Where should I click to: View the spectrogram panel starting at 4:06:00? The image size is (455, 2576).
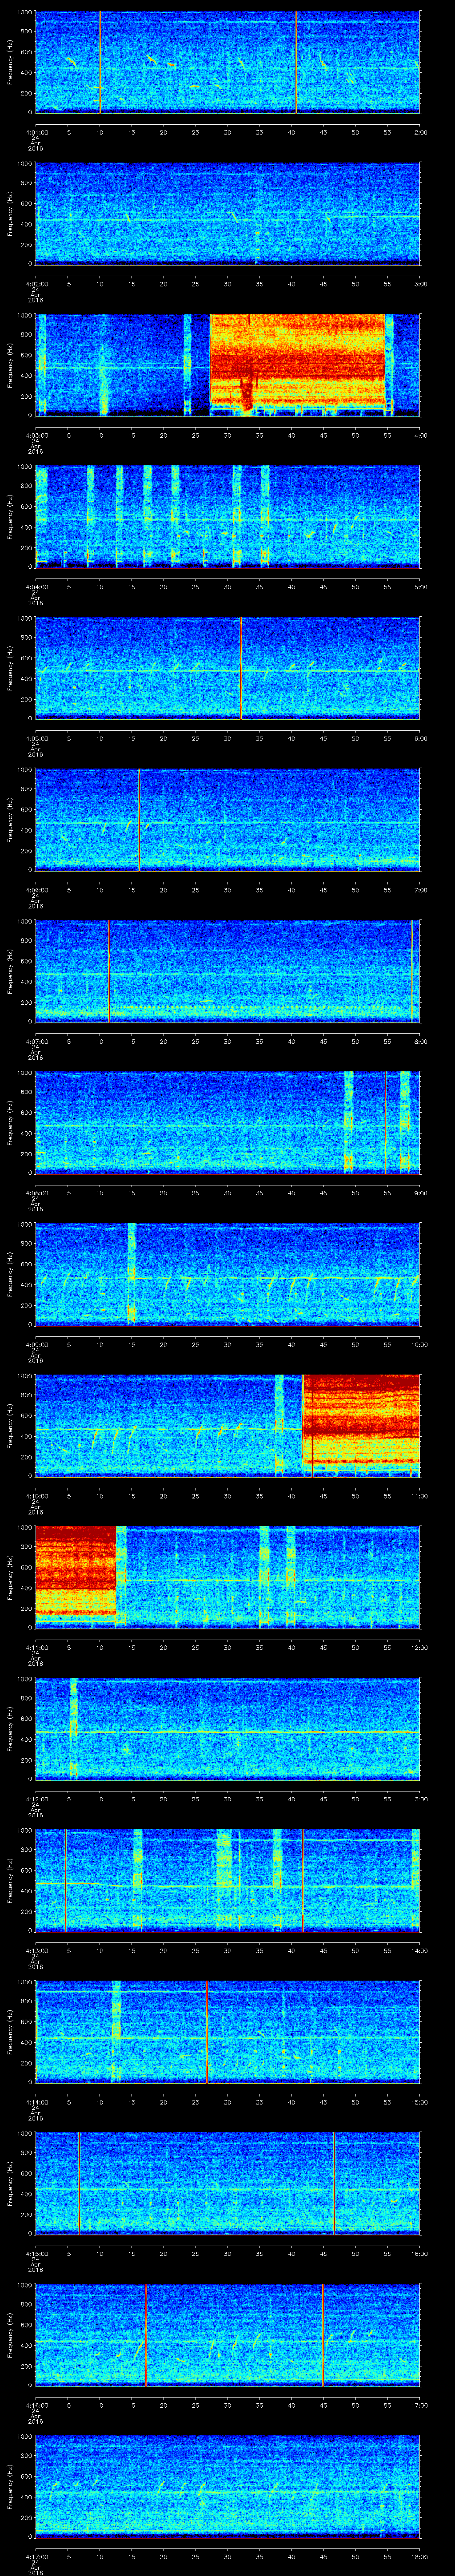pyautogui.click(x=228, y=819)
